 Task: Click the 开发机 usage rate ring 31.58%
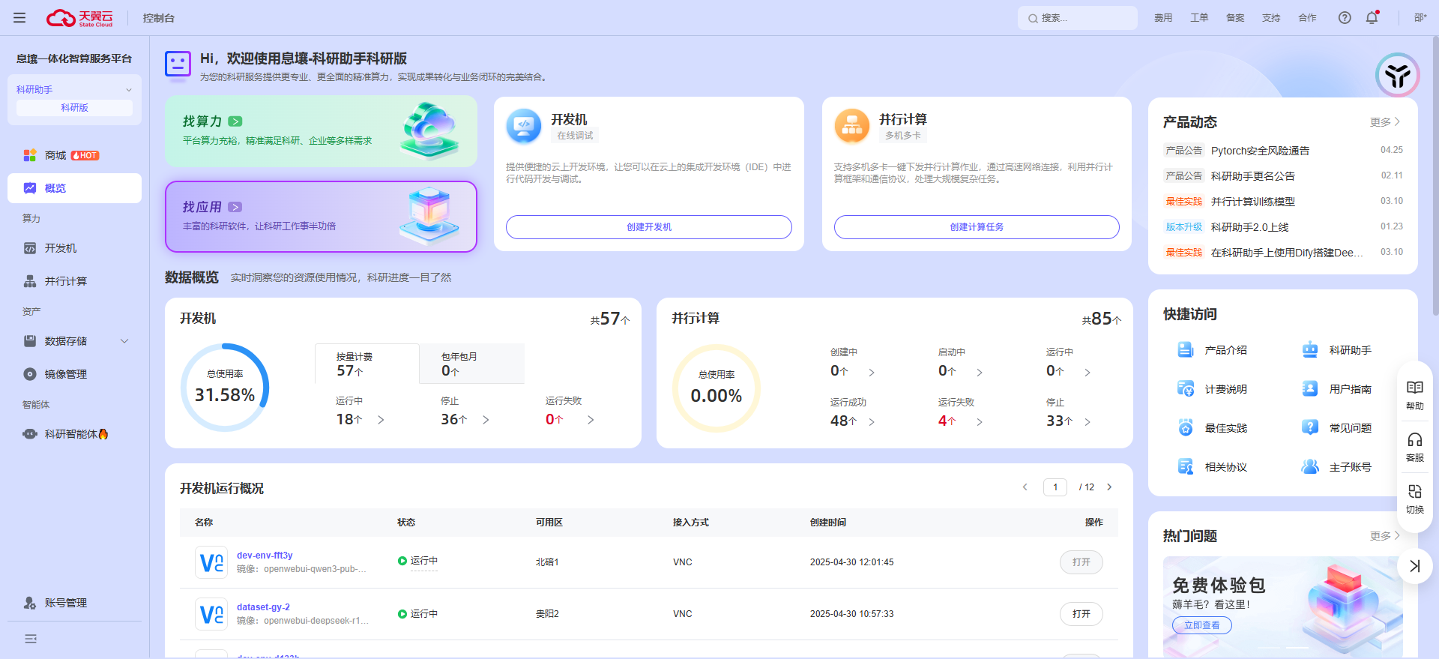pyautogui.click(x=225, y=388)
